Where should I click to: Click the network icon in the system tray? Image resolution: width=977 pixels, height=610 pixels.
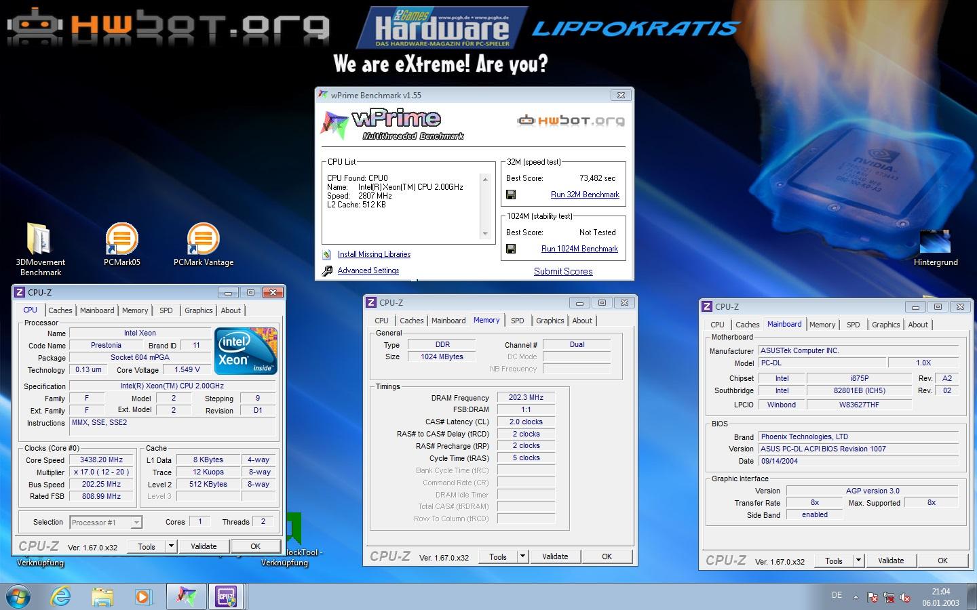(x=889, y=597)
